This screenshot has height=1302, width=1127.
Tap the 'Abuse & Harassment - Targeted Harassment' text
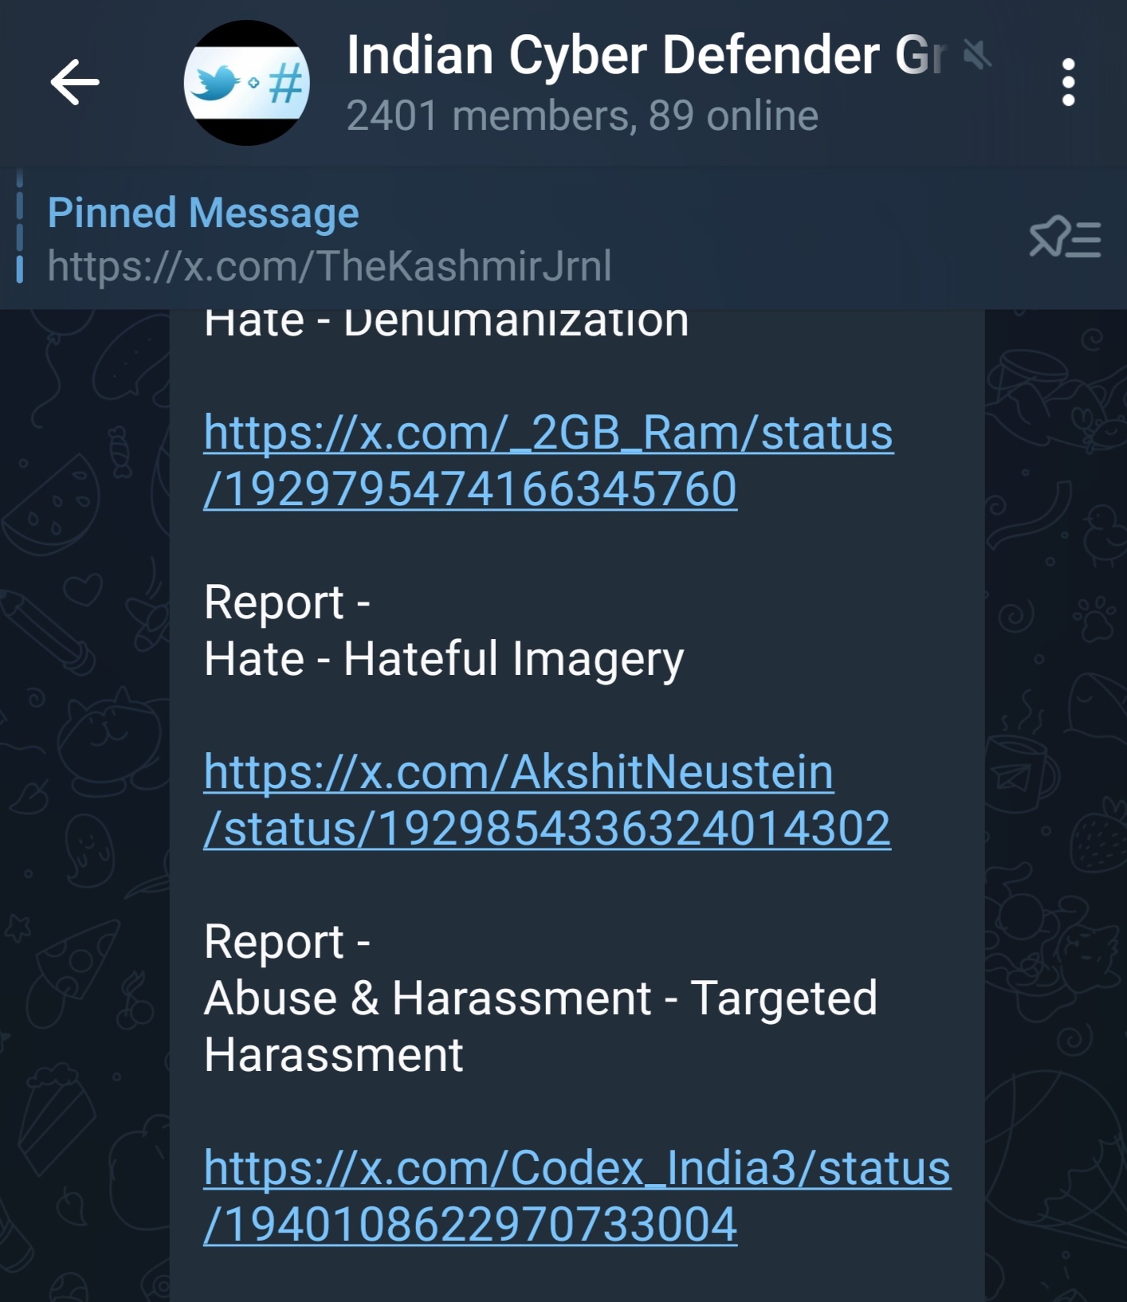point(540,1026)
